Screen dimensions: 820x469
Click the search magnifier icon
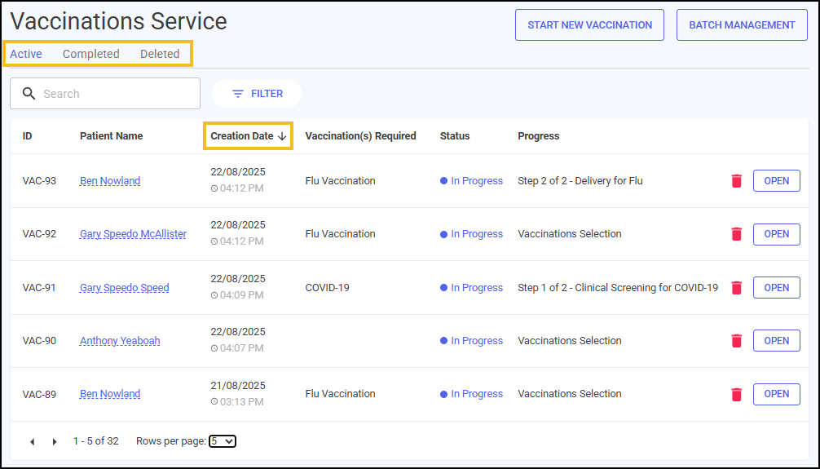coord(29,94)
